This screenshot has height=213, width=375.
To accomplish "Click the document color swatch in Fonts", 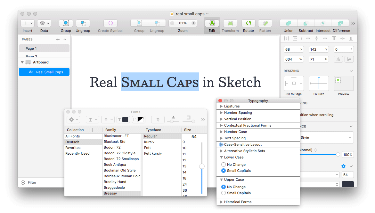I will [138, 120].
